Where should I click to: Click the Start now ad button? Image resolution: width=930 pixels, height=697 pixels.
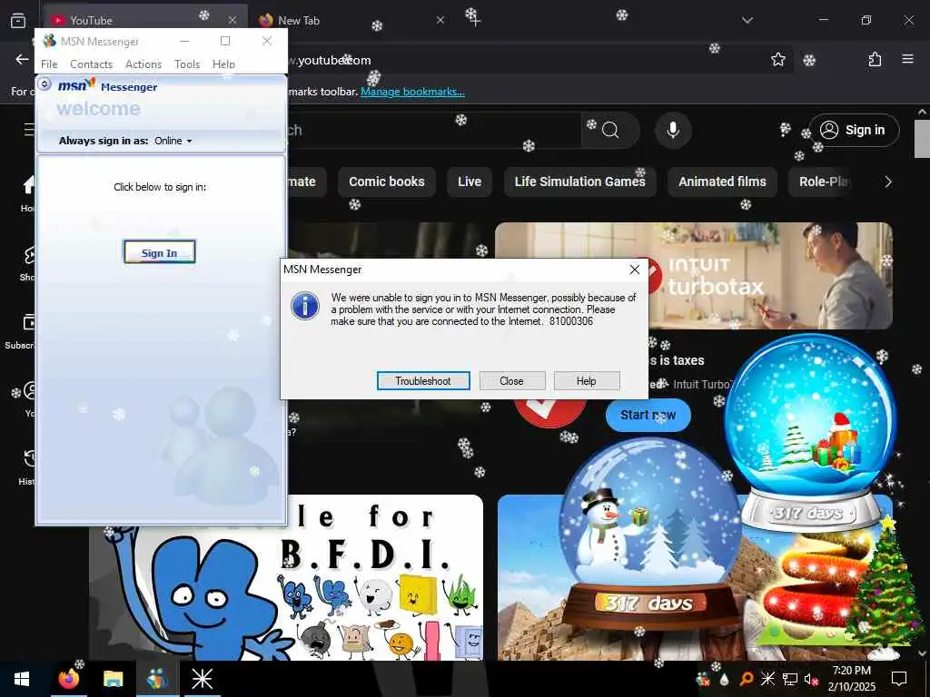[648, 415]
